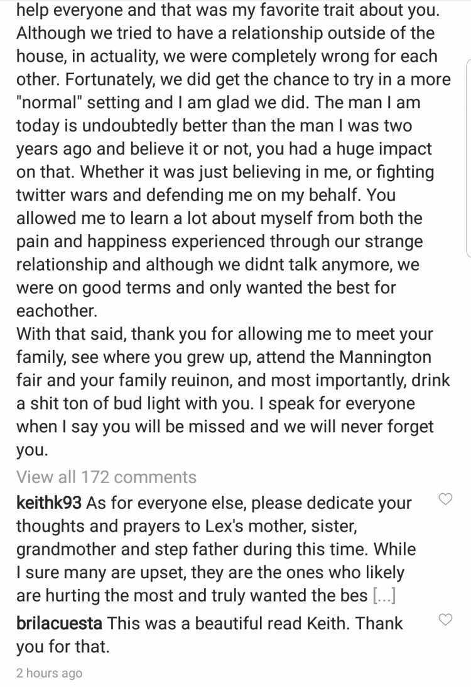This screenshot has height=687, width=471.
Task: Expand the truncated keithk93 comment ellipsis
Action: (384, 595)
